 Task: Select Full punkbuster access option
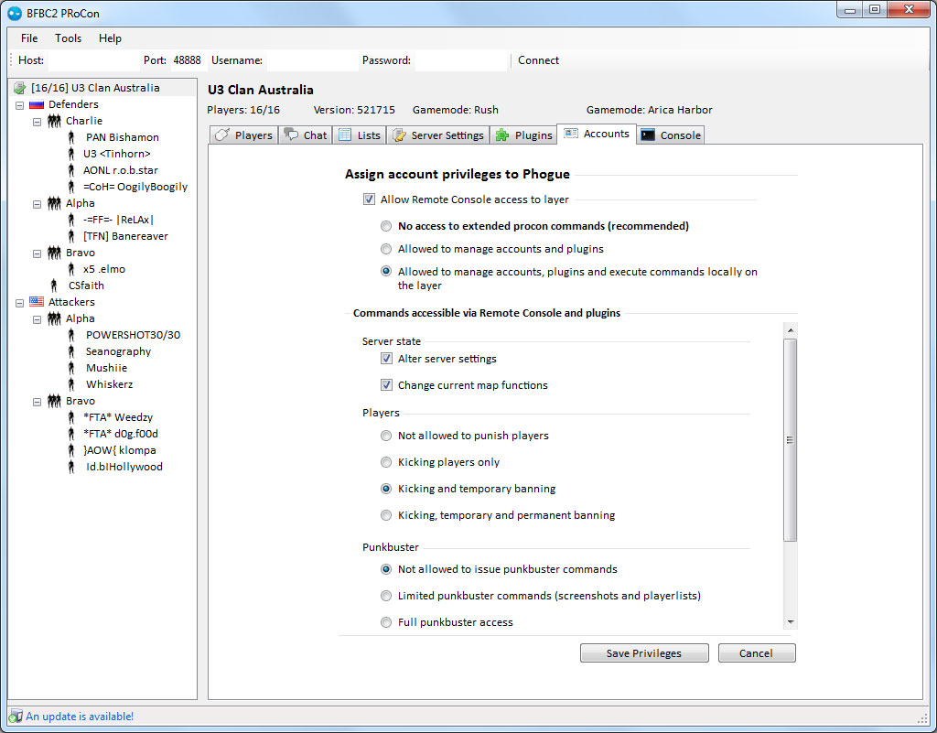tap(386, 622)
